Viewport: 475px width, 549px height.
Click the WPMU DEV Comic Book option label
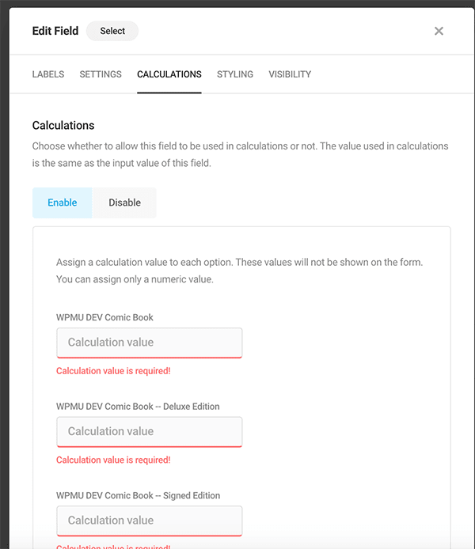pyautogui.click(x=104, y=317)
